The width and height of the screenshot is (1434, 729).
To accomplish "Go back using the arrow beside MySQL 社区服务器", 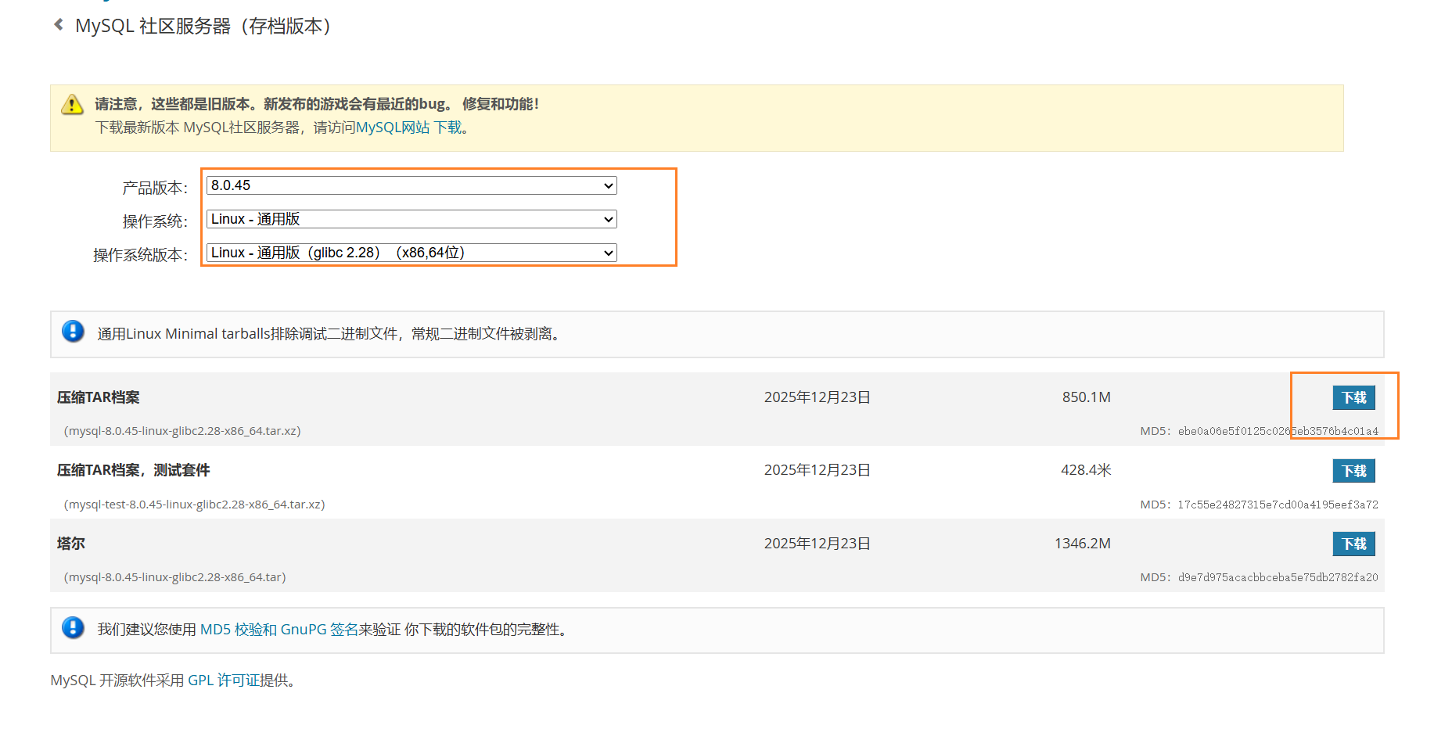I will [x=59, y=25].
